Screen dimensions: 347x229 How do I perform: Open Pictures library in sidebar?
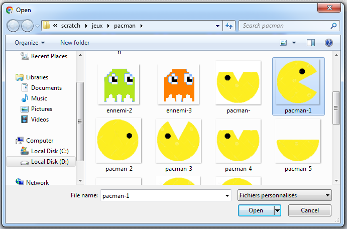coord(37,109)
